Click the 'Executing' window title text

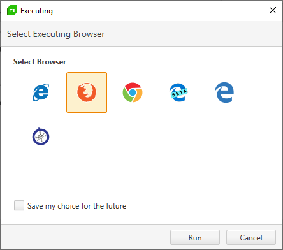tap(36, 11)
